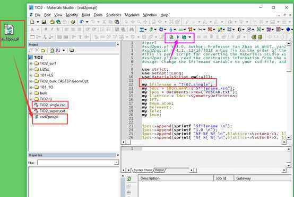
Task: Open the Help menu
Action: pyautogui.click(x=165, y=15)
